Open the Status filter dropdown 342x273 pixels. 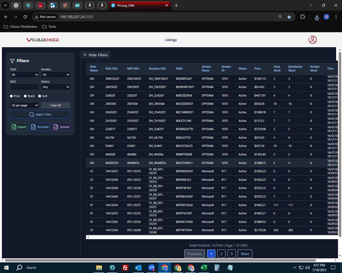pos(56,87)
